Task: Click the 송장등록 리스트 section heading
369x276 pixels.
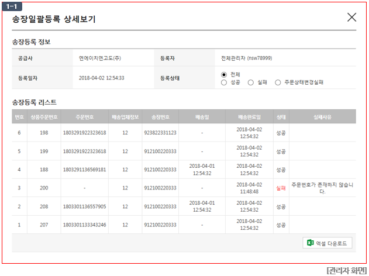Action: pyautogui.click(x=34, y=102)
